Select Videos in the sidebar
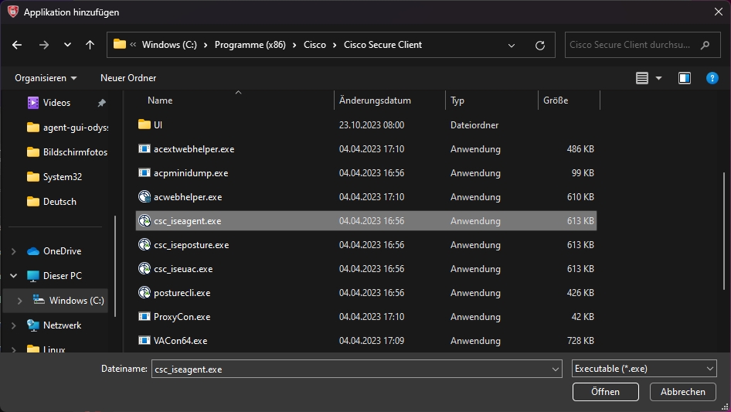Screen dimensions: 731x412 point(57,103)
